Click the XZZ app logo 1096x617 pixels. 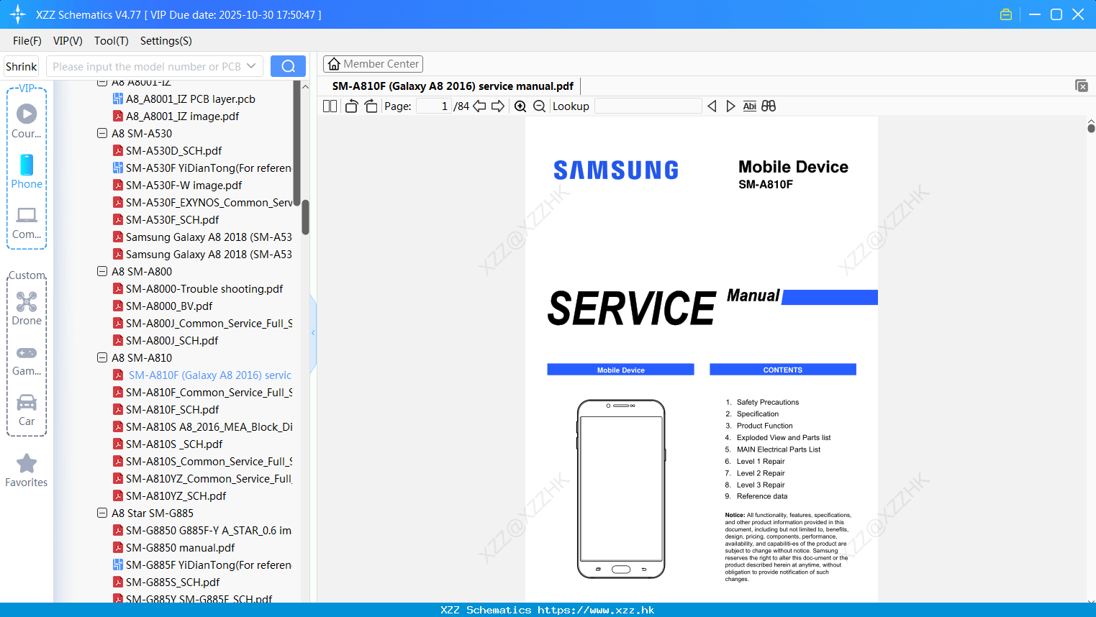[x=18, y=14]
